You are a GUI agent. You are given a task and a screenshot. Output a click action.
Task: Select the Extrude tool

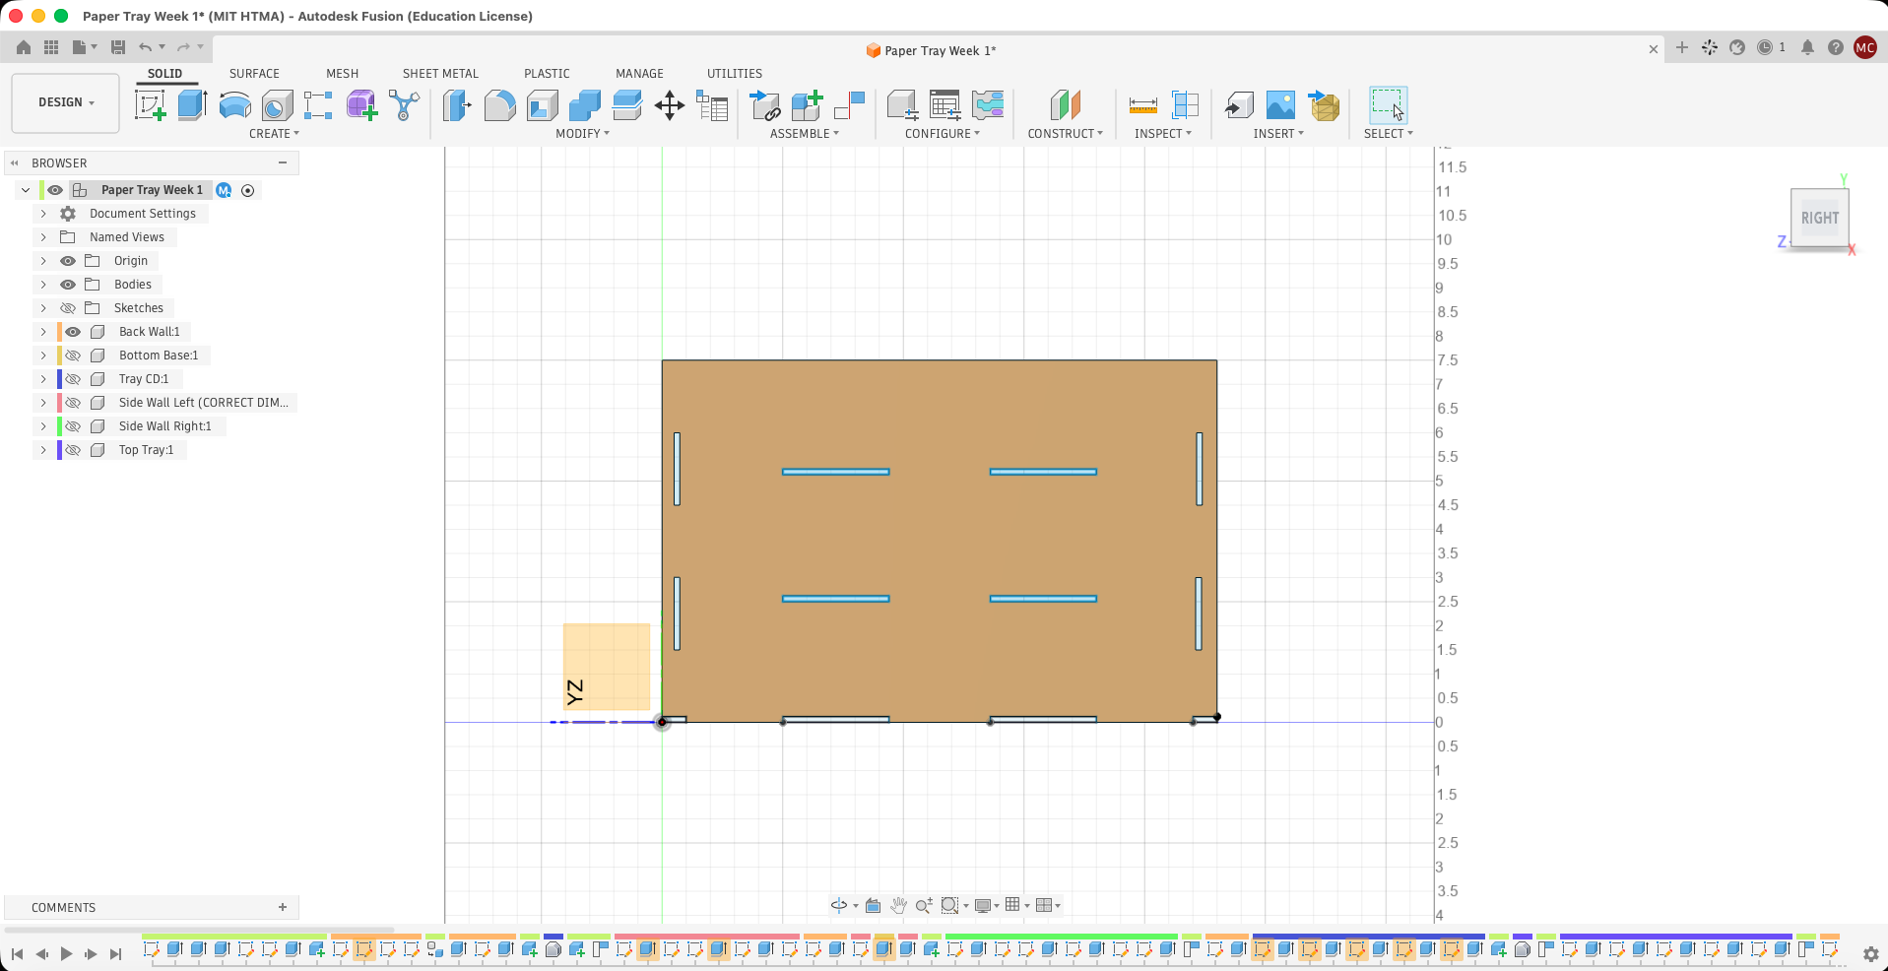[192, 105]
